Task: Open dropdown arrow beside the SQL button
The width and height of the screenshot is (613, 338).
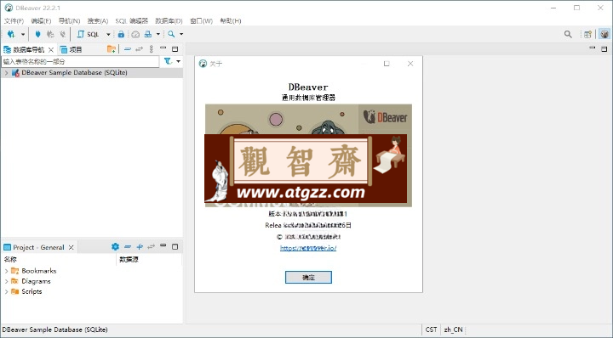Action: [108, 34]
